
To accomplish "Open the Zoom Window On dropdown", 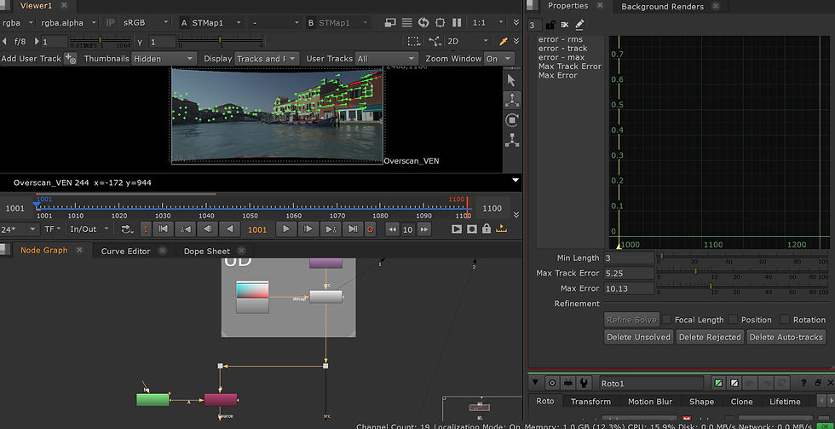I will [x=499, y=59].
